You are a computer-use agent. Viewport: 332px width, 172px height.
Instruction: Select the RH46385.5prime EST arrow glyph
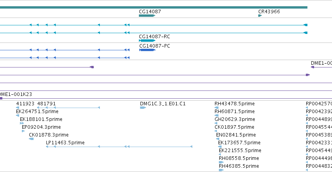pyautogui.click(x=221, y=170)
